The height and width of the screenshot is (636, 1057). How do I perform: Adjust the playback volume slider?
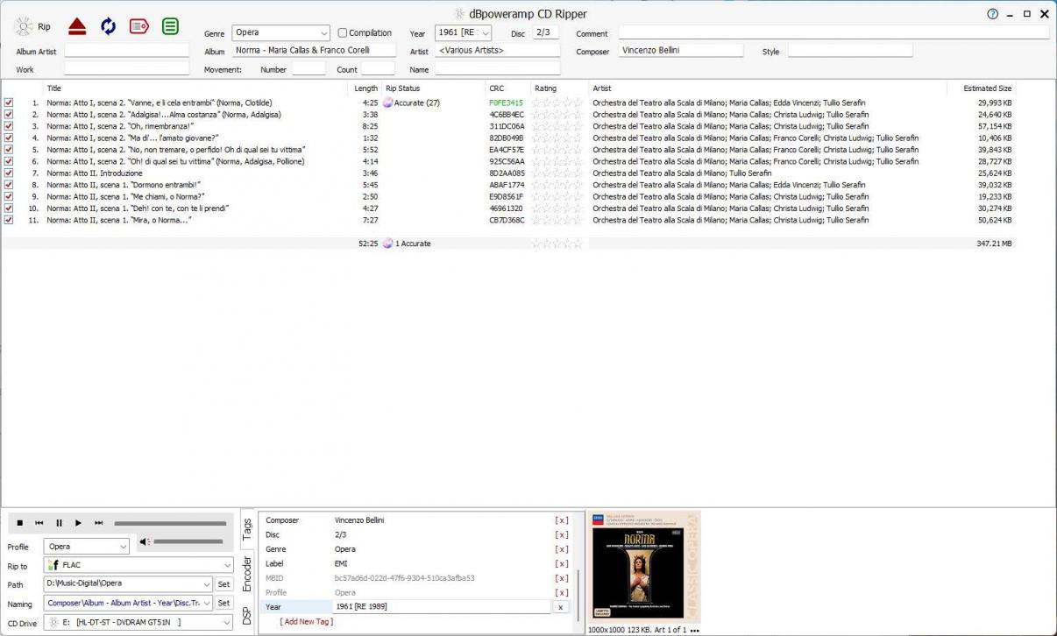(188, 542)
